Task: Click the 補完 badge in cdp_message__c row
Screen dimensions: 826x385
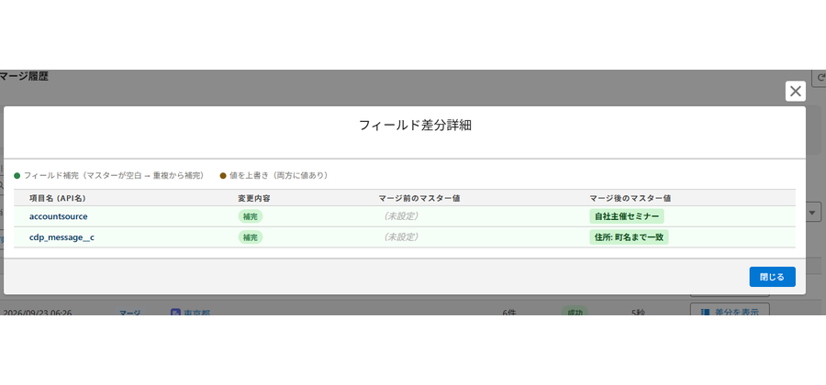Action: tap(251, 237)
